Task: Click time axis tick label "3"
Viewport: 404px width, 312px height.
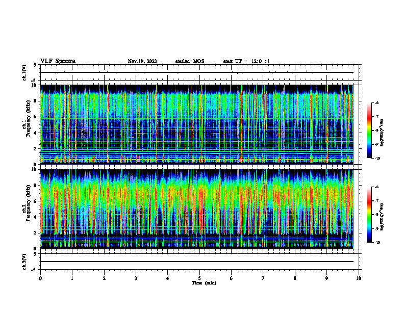Action: [136, 278]
